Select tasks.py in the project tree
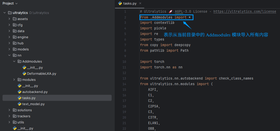Viewport: 280px width, 131px height. [x=29, y=98]
